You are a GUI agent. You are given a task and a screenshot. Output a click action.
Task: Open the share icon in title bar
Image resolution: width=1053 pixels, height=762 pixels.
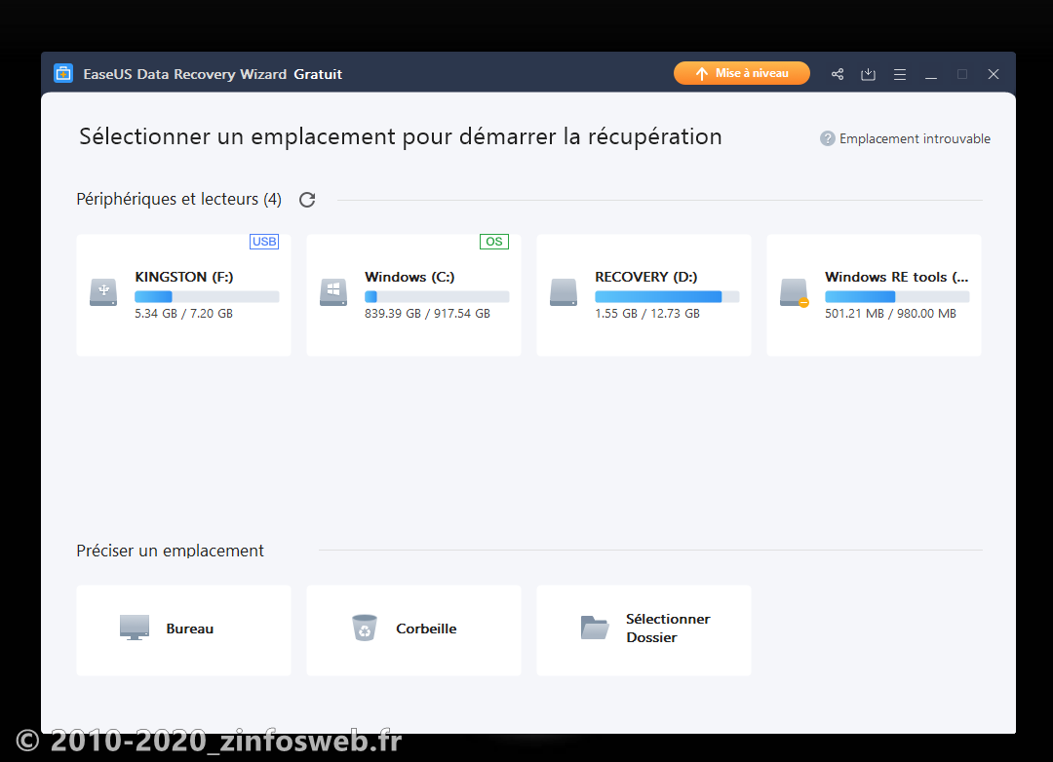pyautogui.click(x=837, y=74)
